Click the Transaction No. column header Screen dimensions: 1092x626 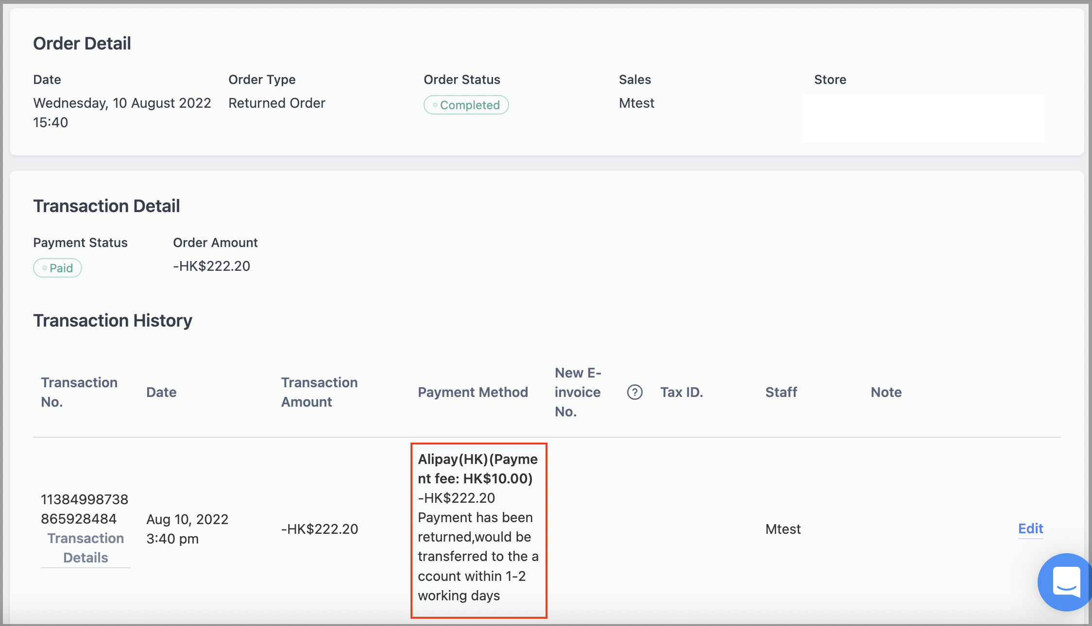pos(79,392)
